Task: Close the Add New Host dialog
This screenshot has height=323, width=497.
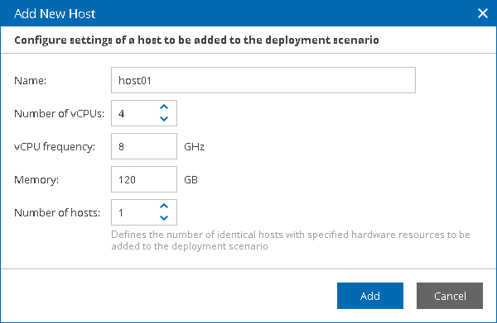Action: 483,13
